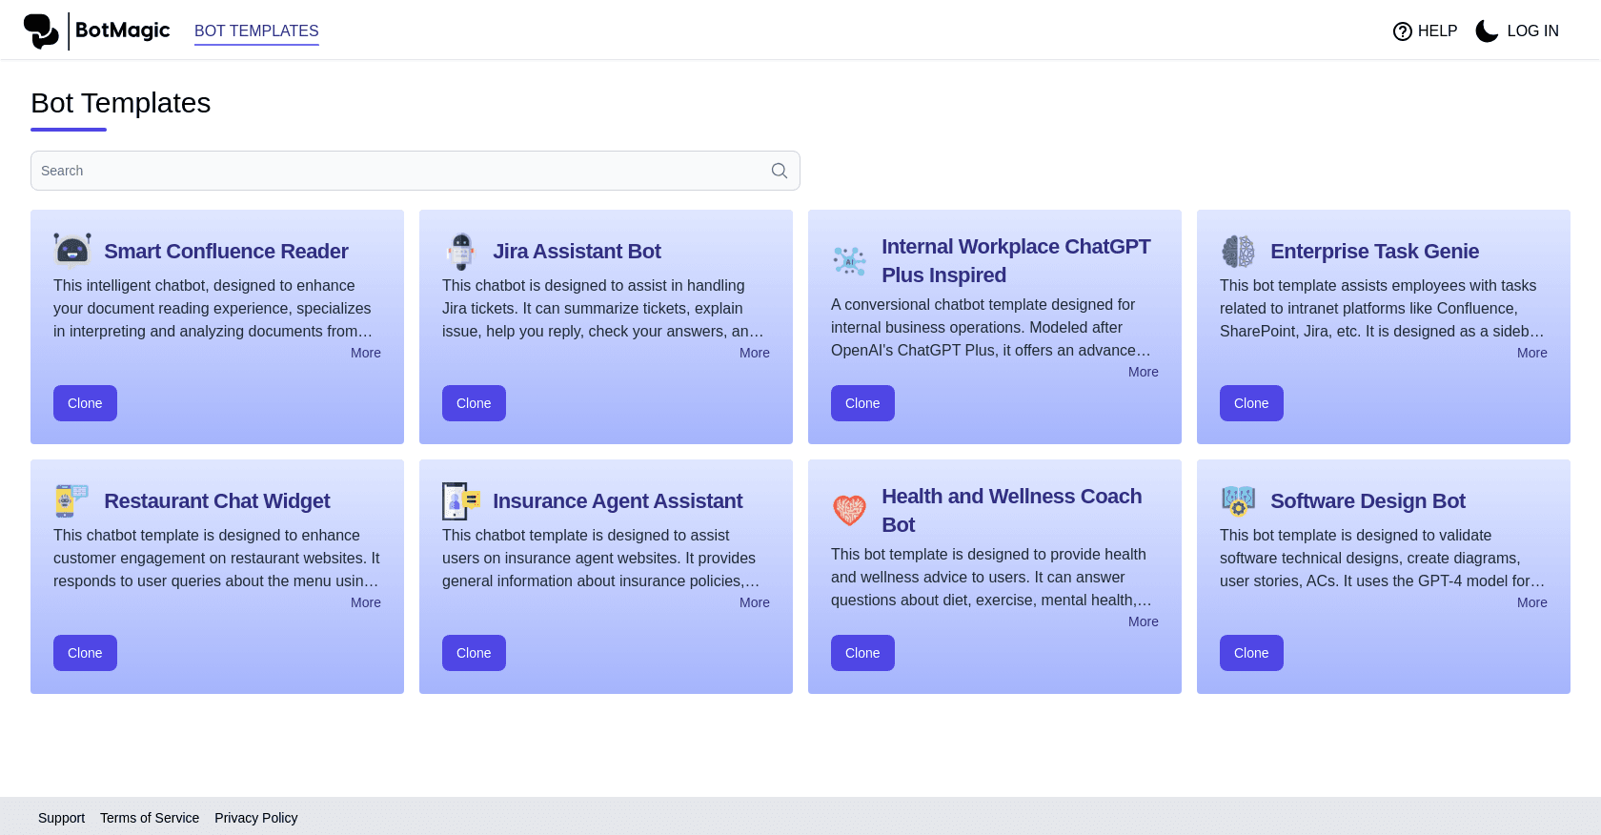
Task: Click the Jira Assistant Bot robot icon
Action: click(461, 251)
